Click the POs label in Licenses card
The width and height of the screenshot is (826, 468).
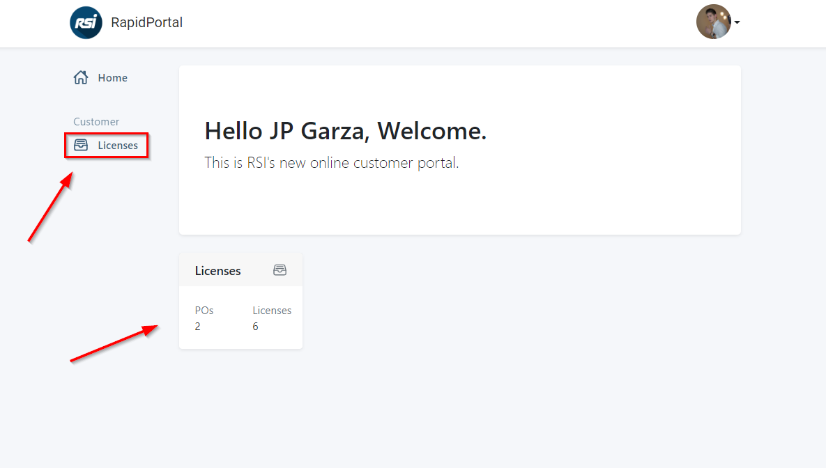[x=204, y=311]
